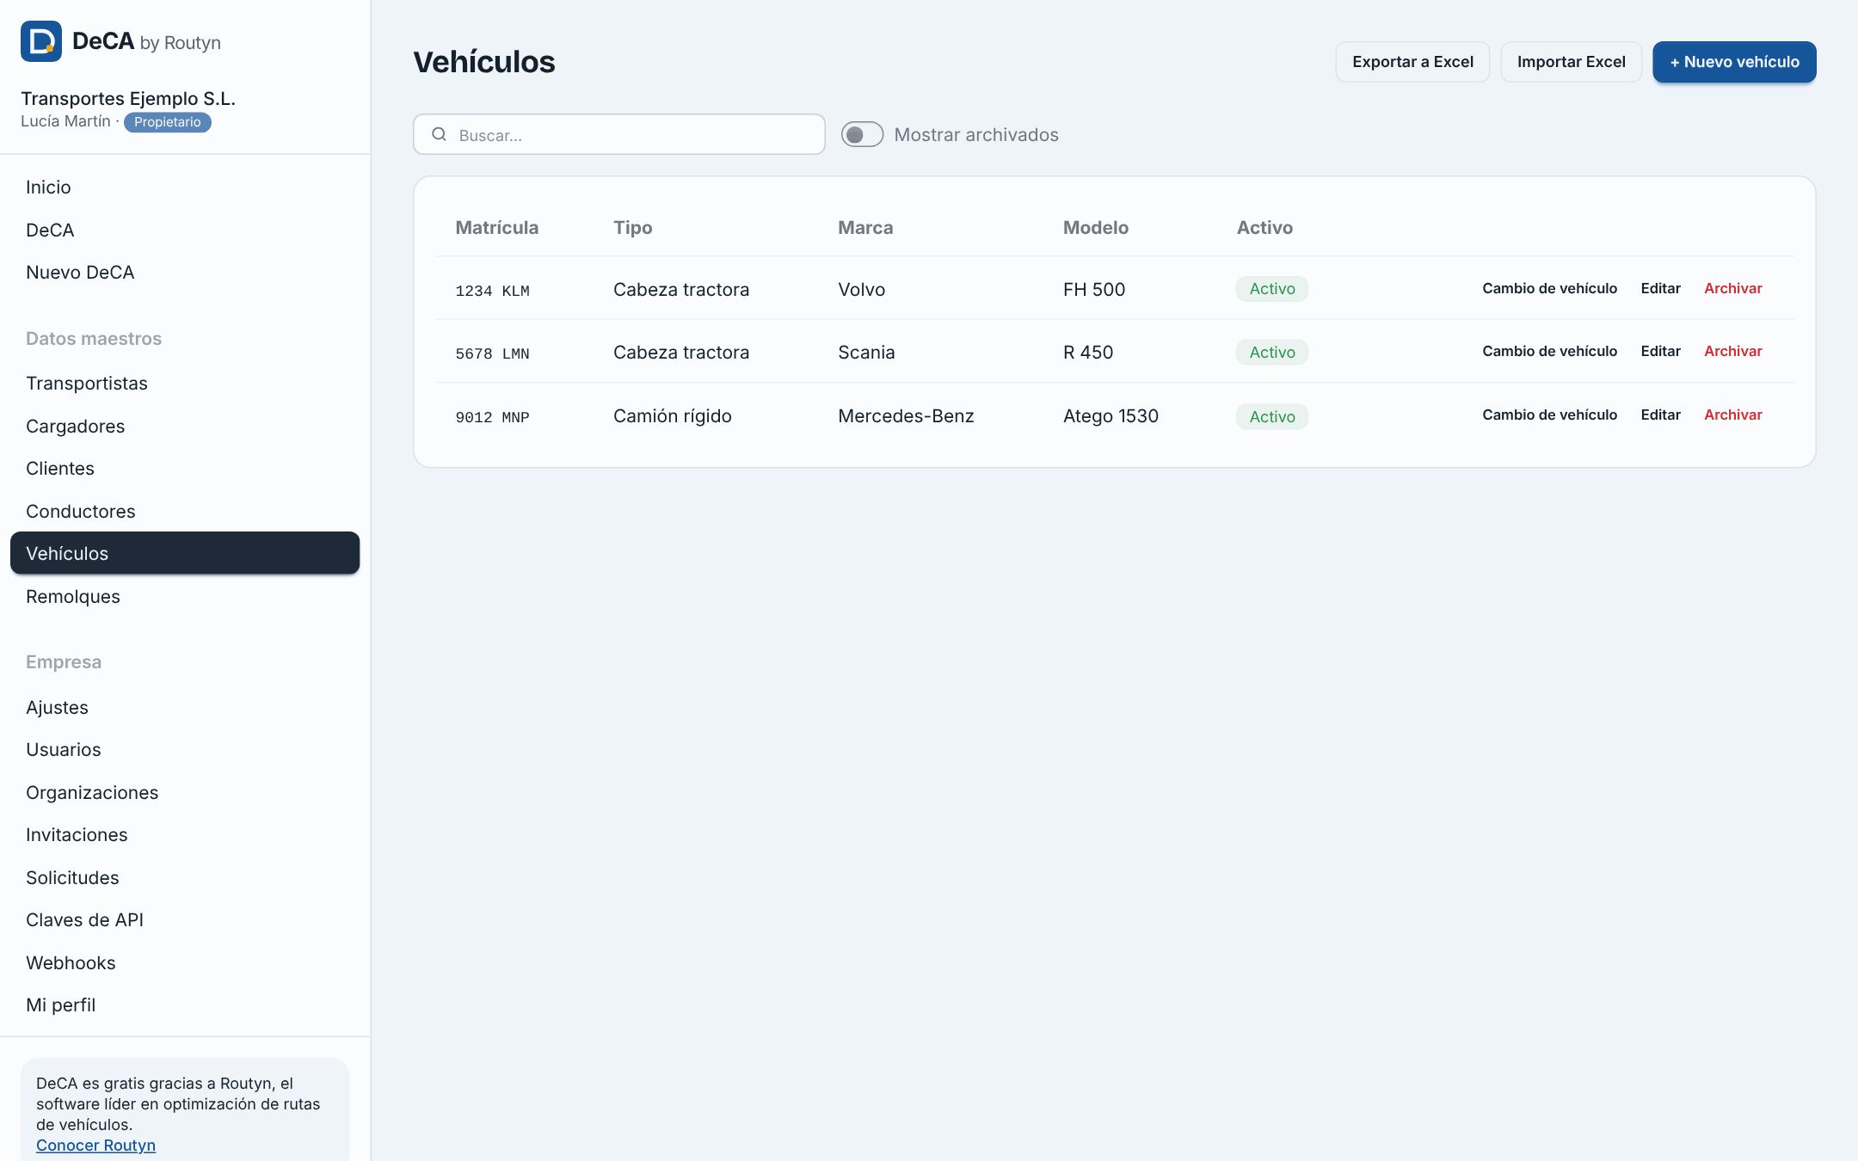Edit vehicle 1234 KLM
This screenshot has height=1161, width=1858.
(x=1660, y=288)
